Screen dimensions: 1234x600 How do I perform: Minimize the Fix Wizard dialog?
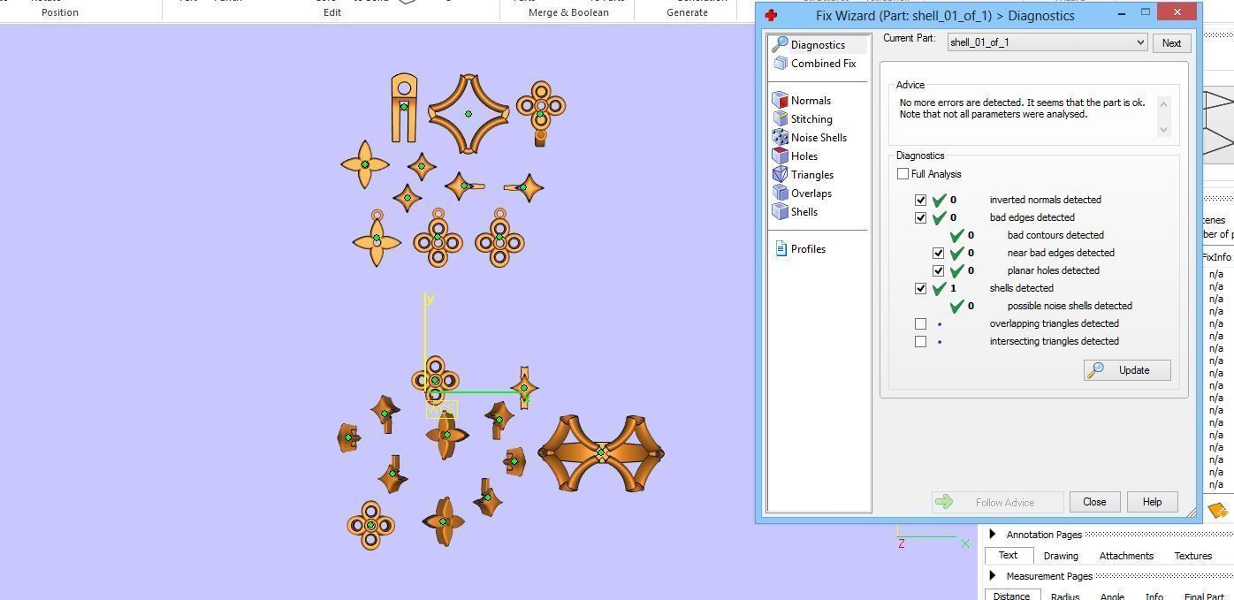[x=1122, y=12]
